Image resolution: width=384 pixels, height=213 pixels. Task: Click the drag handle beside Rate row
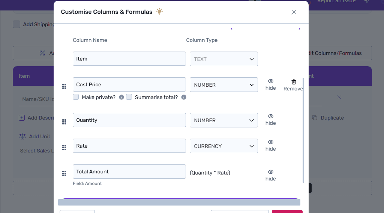coord(64,148)
